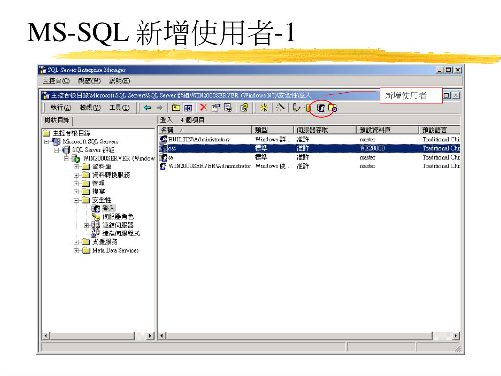This screenshot has width=501, height=376.
Task: Click the red X Delete icon
Action: pyautogui.click(x=203, y=107)
